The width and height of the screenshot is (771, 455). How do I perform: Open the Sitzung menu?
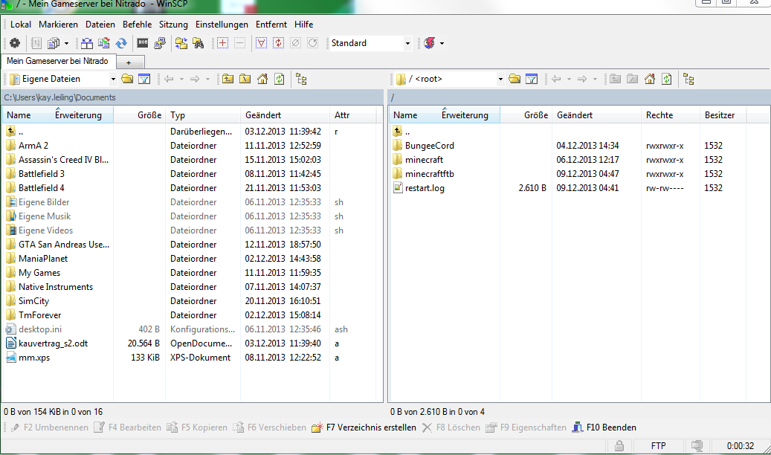pos(173,24)
